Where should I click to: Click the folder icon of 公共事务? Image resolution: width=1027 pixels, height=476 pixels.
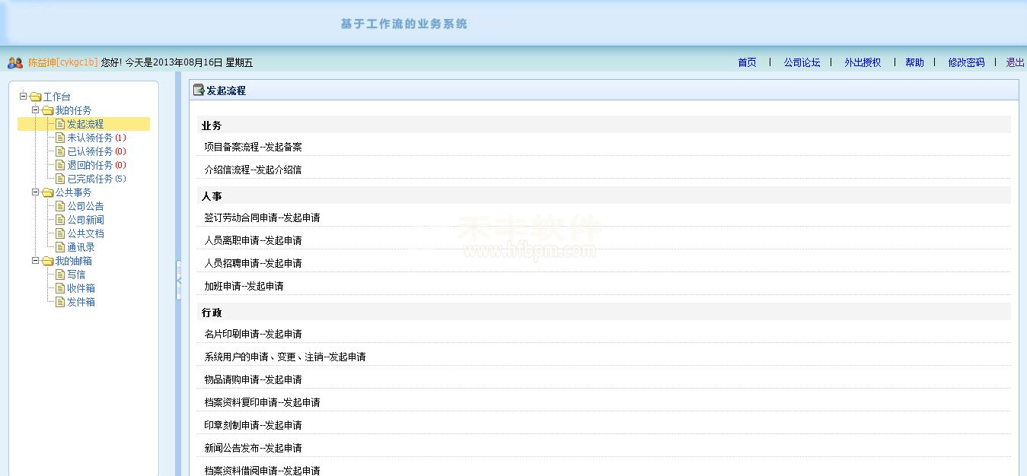click(x=48, y=192)
